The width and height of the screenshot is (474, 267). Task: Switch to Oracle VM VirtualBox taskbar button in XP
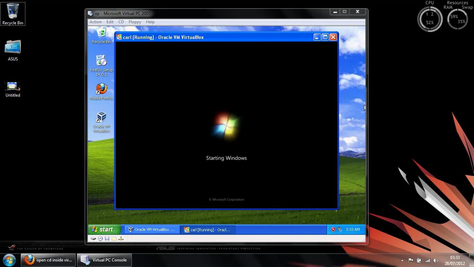click(152, 229)
